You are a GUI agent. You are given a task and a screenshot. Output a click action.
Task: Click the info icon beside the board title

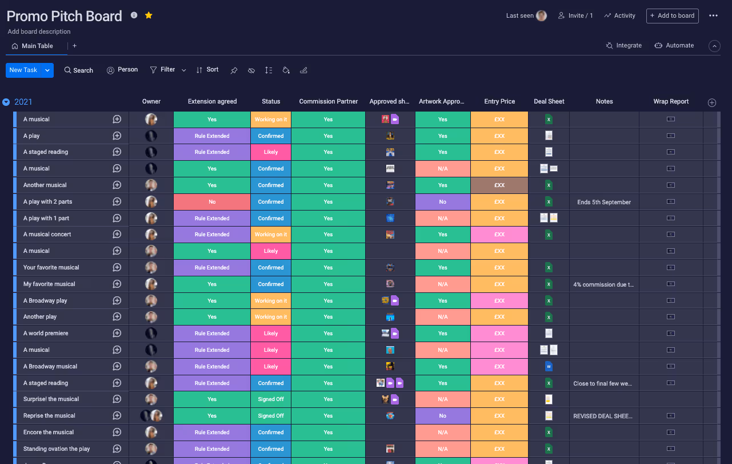[134, 16]
